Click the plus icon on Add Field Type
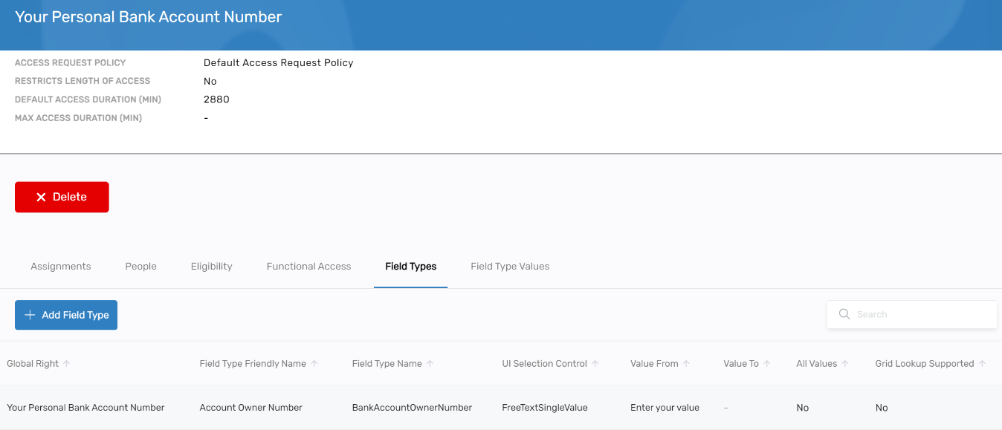 coord(30,315)
